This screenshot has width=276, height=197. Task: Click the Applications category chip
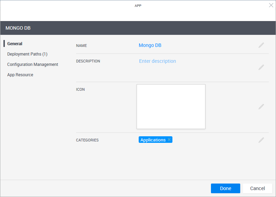pyautogui.click(x=153, y=140)
